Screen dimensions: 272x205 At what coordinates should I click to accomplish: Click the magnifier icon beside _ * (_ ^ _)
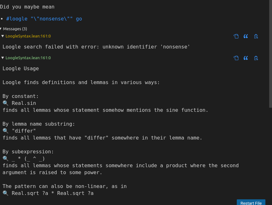(x=6, y=158)
